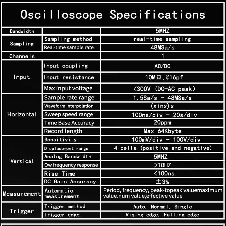Click the DC Gain Accuracy label

(70, 182)
